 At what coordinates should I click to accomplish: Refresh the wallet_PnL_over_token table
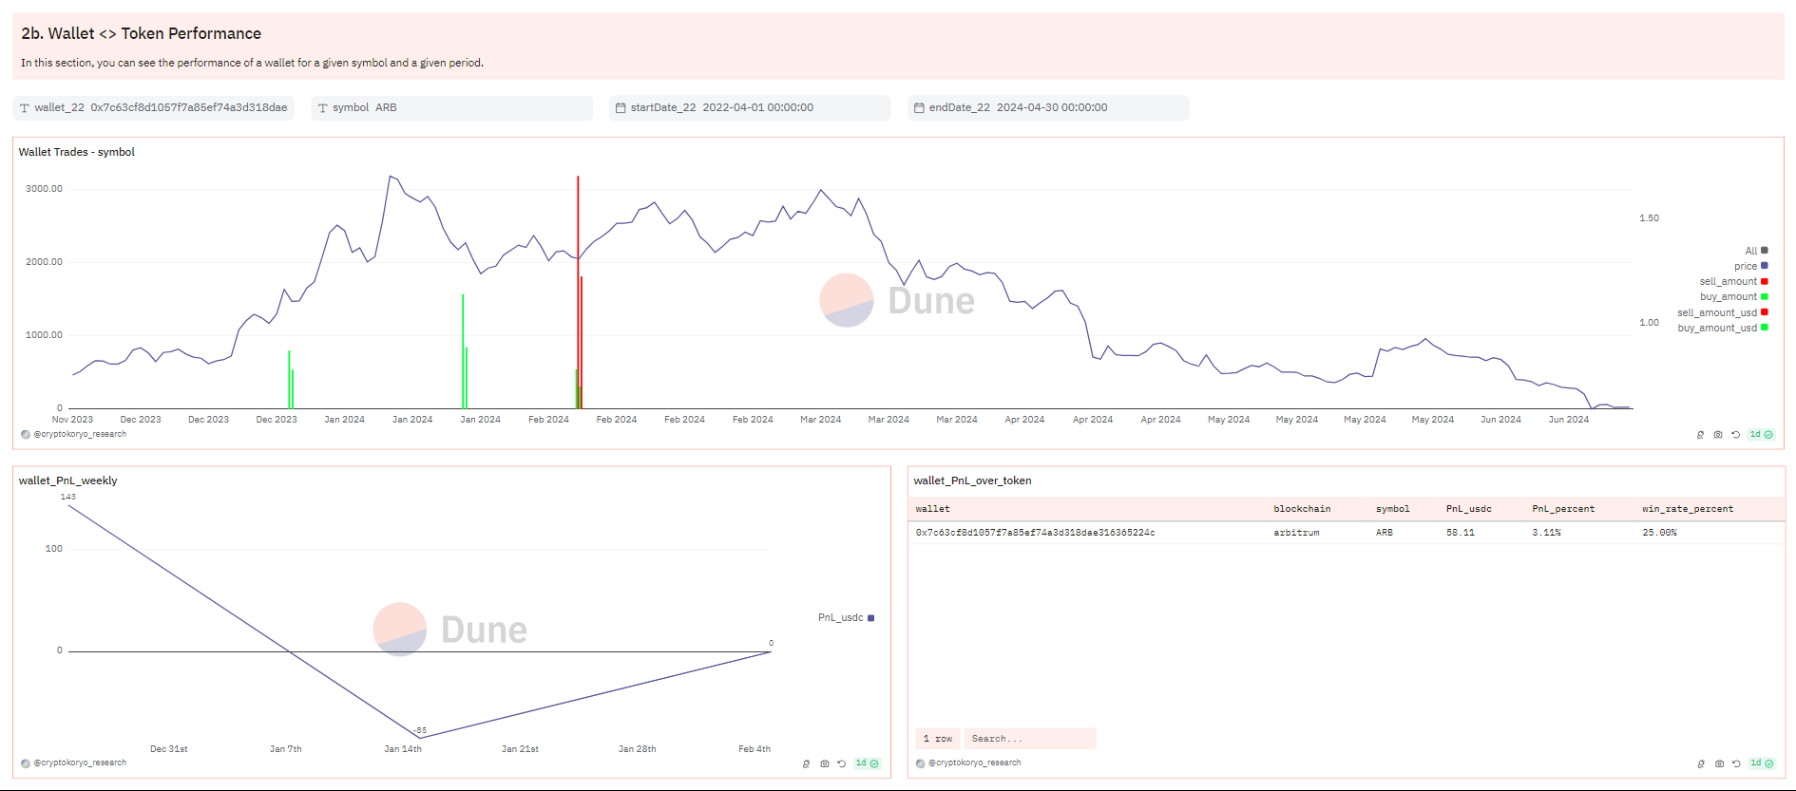pos(1736,763)
